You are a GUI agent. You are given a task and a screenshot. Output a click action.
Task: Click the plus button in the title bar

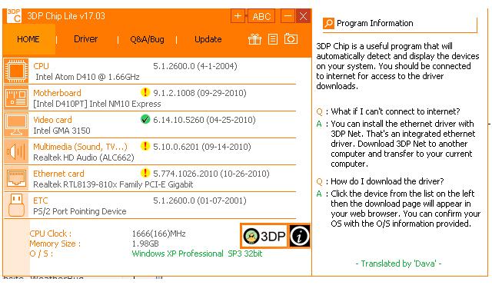click(238, 16)
